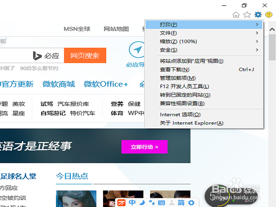Open 试驾 link
The width and height of the screenshot is (276, 207).
(47, 104)
